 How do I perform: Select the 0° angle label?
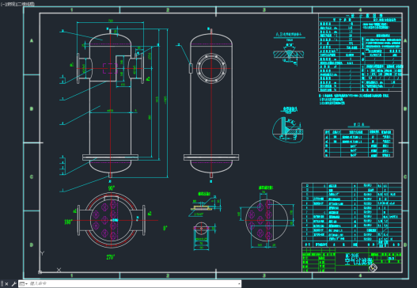(165, 228)
